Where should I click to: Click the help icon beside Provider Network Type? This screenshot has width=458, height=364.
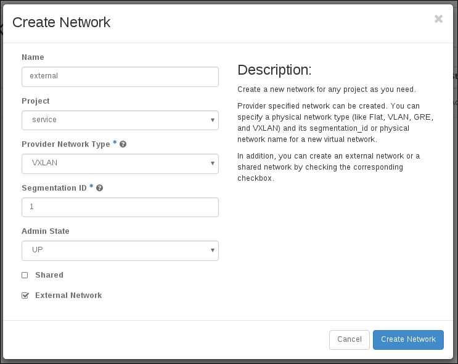pyautogui.click(x=123, y=144)
